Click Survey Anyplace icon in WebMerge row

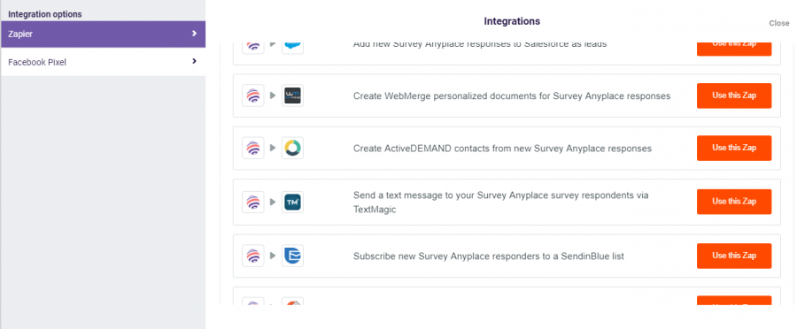253,96
